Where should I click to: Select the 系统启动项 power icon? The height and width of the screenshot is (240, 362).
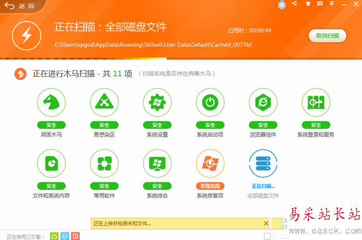tap(210, 102)
